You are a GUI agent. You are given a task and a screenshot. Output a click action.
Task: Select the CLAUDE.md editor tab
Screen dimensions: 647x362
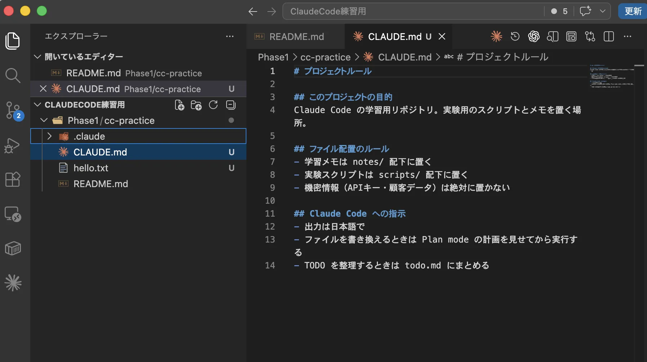399,36
